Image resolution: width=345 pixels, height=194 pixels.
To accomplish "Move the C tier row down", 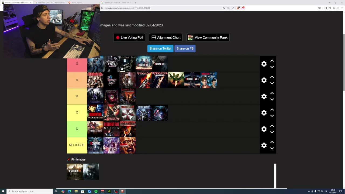I will [272, 116].
